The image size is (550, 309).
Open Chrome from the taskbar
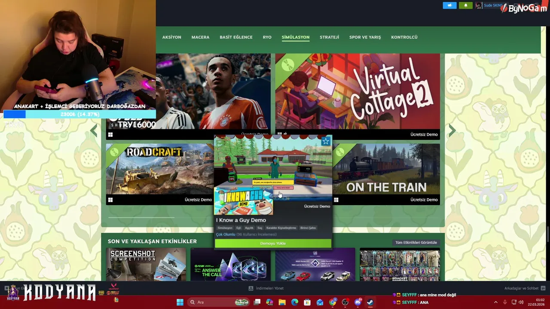point(333,302)
